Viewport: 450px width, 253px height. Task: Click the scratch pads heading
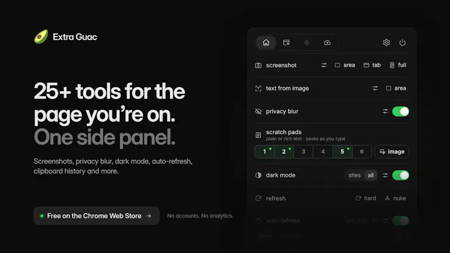283,132
